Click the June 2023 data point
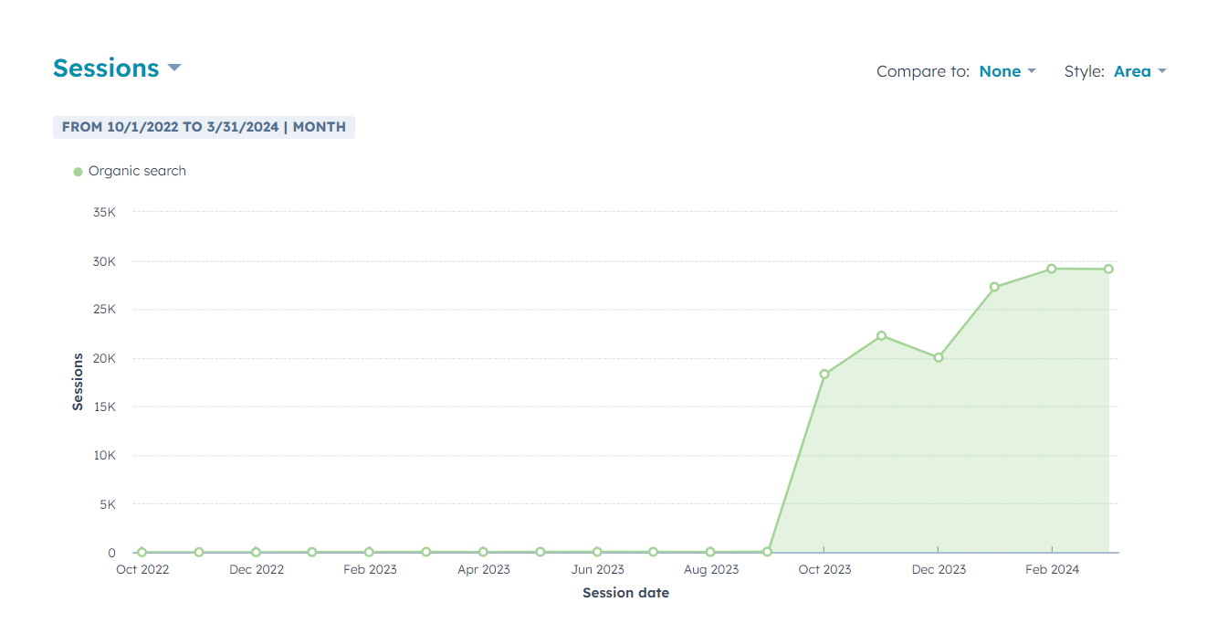Image resolution: width=1228 pixels, height=634 pixels. [x=597, y=552]
